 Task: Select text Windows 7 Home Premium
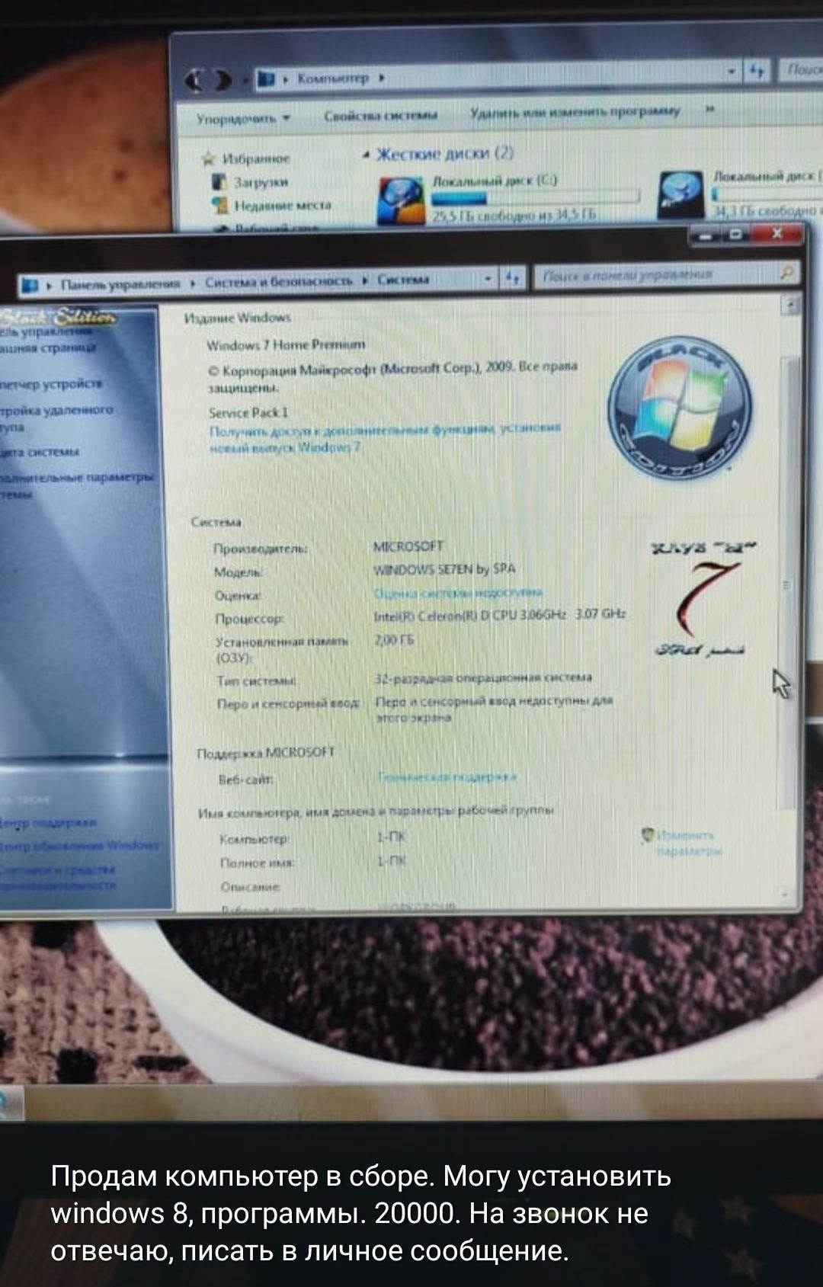(286, 345)
